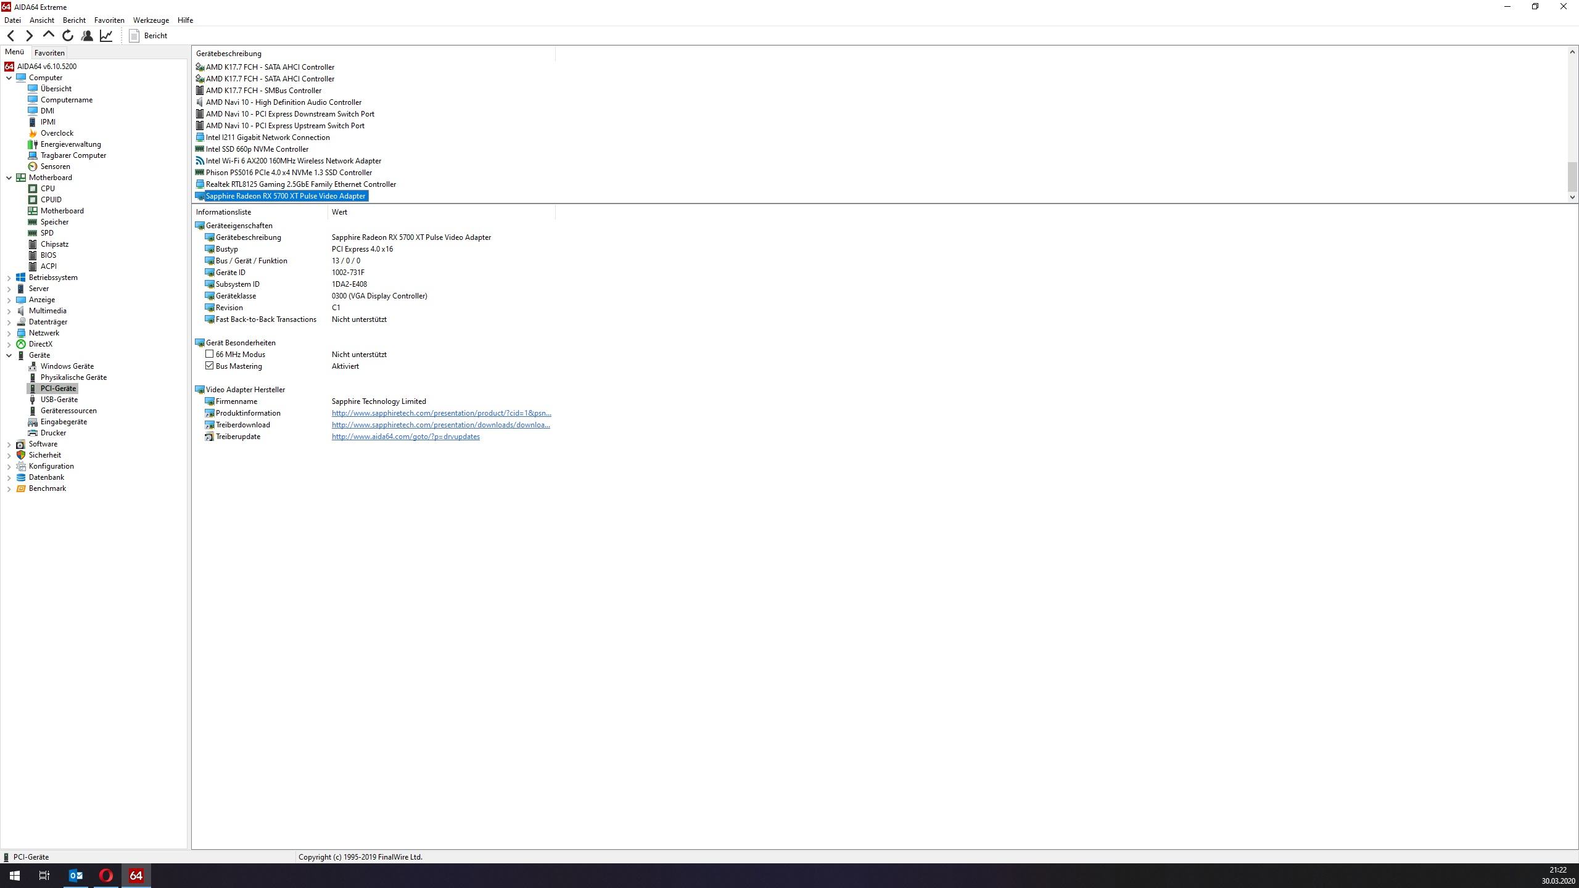Open the Datei menu
The image size is (1579, 888).
(x=12, y=20)
